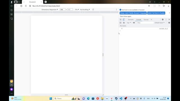Viewport: 180px width, 101px height.
Task: Open Steam from taskbar
Action: pos(116,98)
